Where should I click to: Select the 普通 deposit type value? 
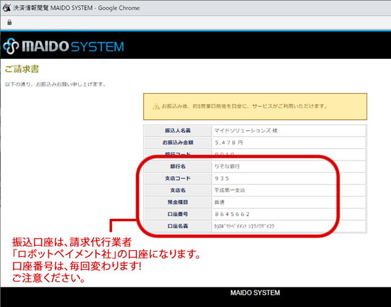[219, 202]
